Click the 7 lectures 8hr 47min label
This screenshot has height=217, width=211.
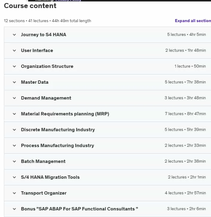pos(185,114)
